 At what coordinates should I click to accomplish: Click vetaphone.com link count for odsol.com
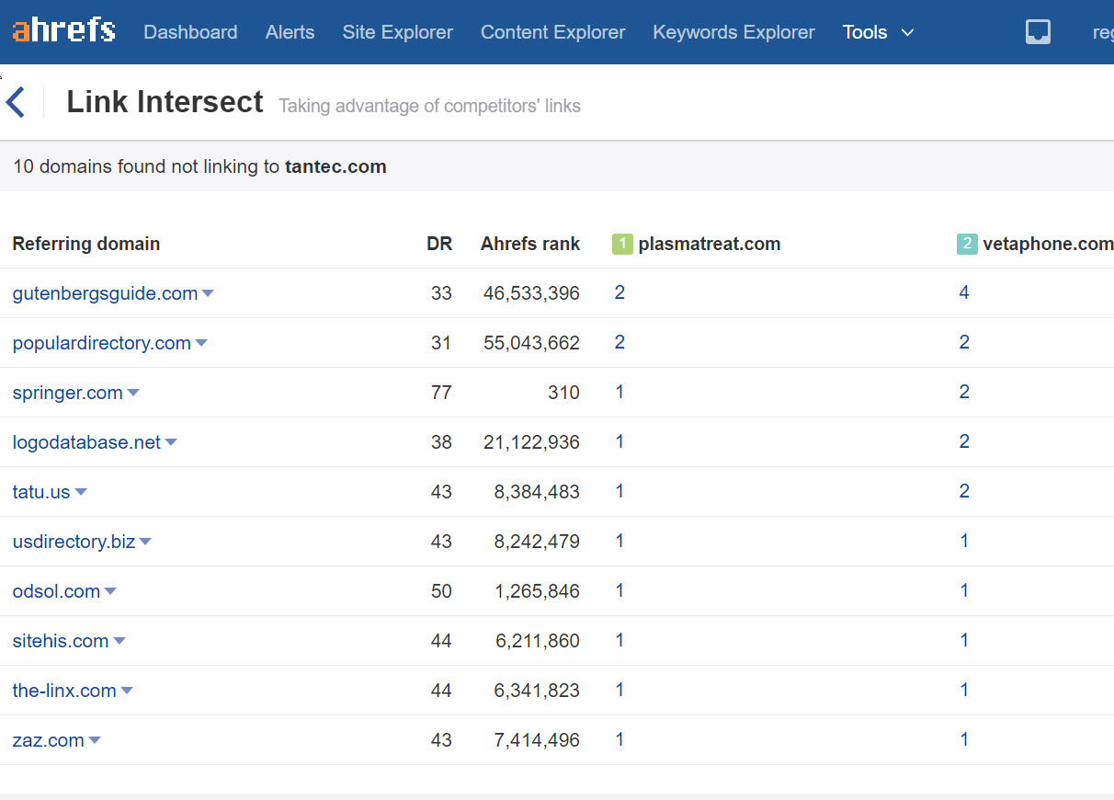tap(964, 590)
